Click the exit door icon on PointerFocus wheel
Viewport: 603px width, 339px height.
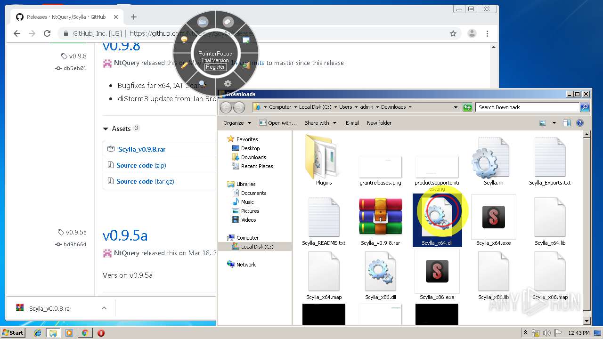pyautogui.click(x=246, y=65)
